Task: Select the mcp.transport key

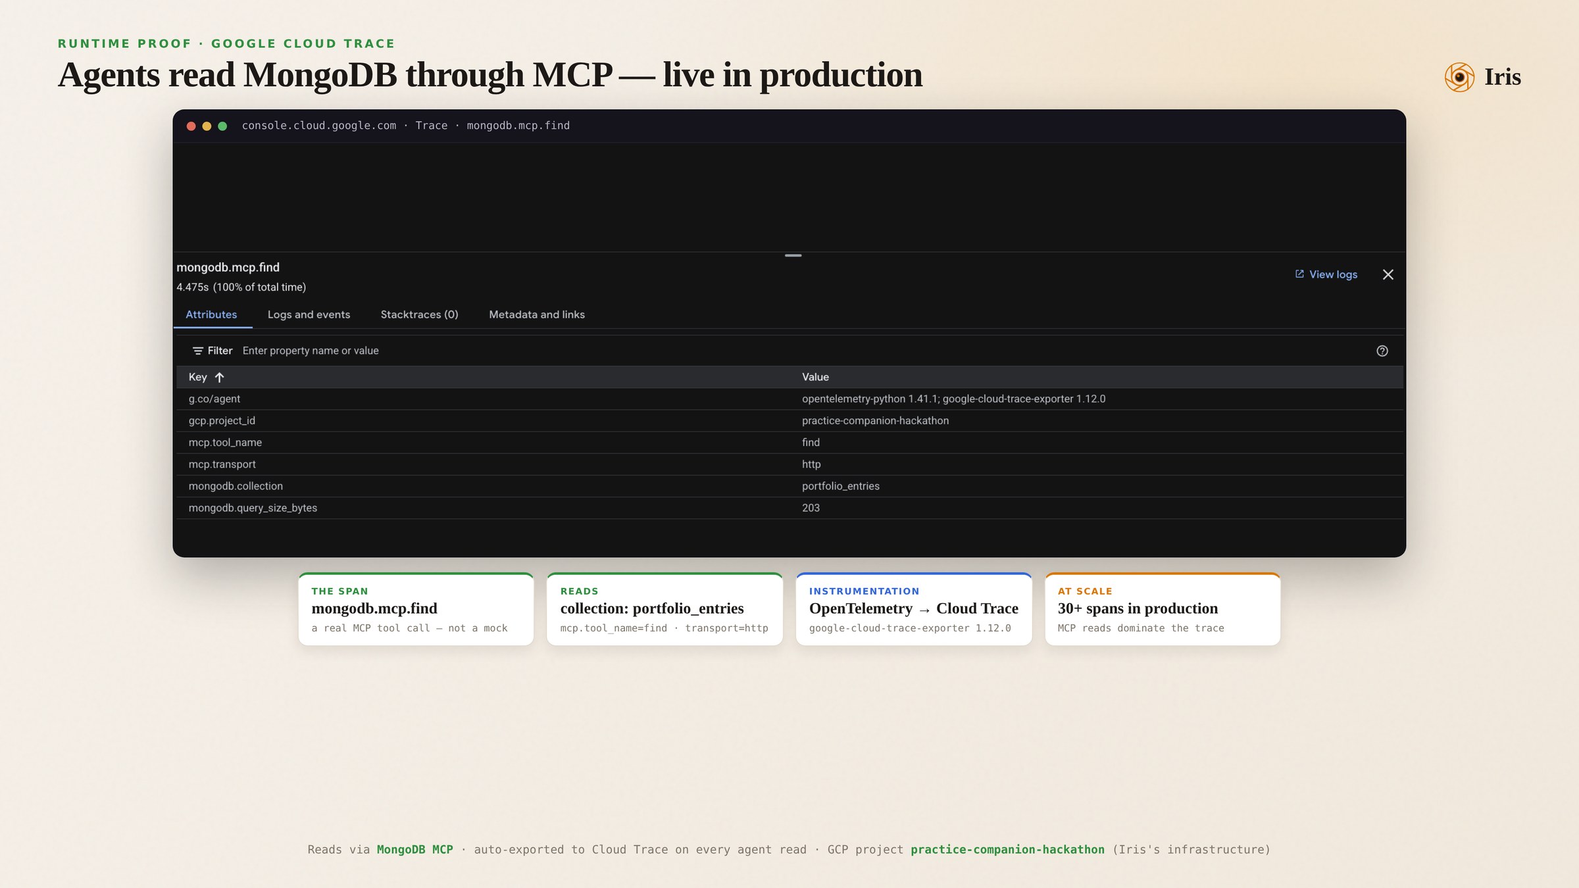Action: coord(222,464)
